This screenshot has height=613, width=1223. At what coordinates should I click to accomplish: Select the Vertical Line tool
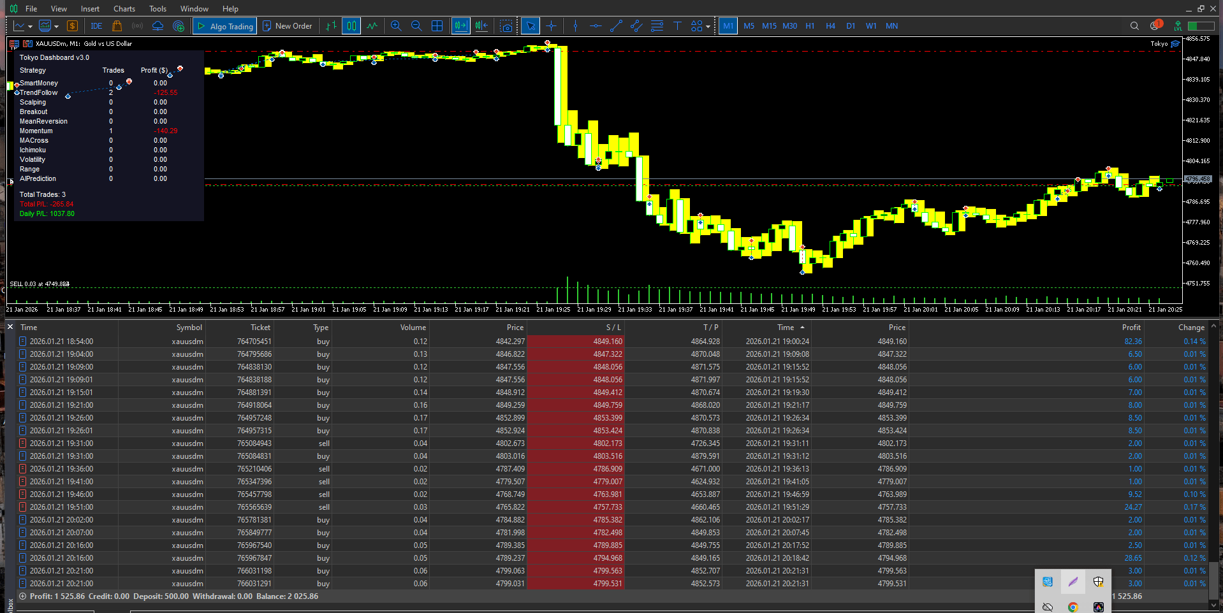(x=576, y=25)
